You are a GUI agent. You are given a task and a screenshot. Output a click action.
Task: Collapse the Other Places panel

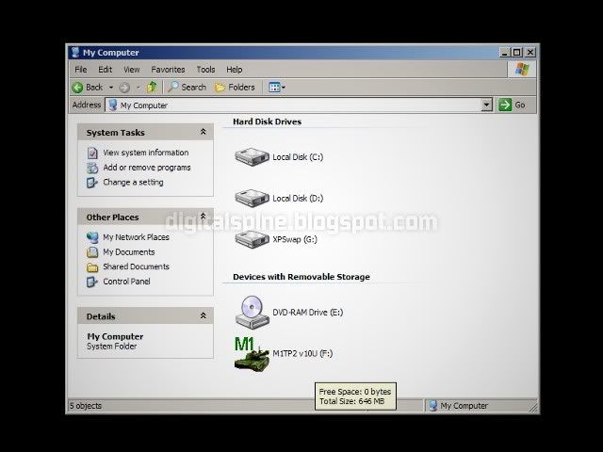pyautogui.click(x=204, y=217)
